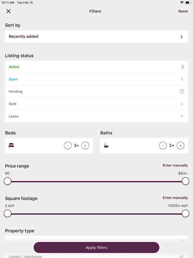This screenshot has height=258, width=193.
Task: Toggle the Open listing status
Action: tap(14, 79)
